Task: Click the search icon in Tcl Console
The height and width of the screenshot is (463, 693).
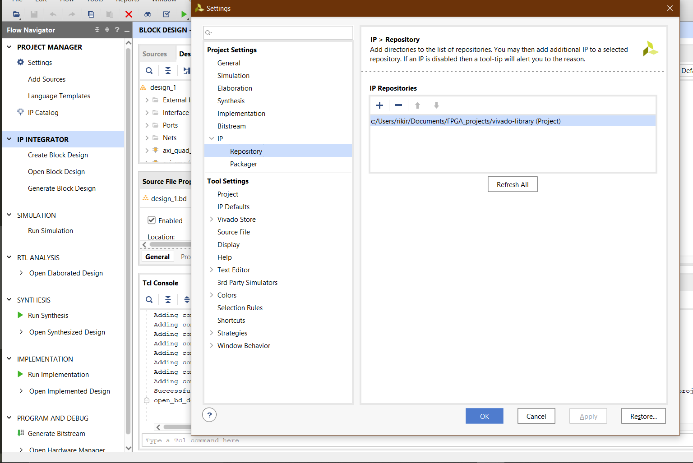Action: point(149,299)
